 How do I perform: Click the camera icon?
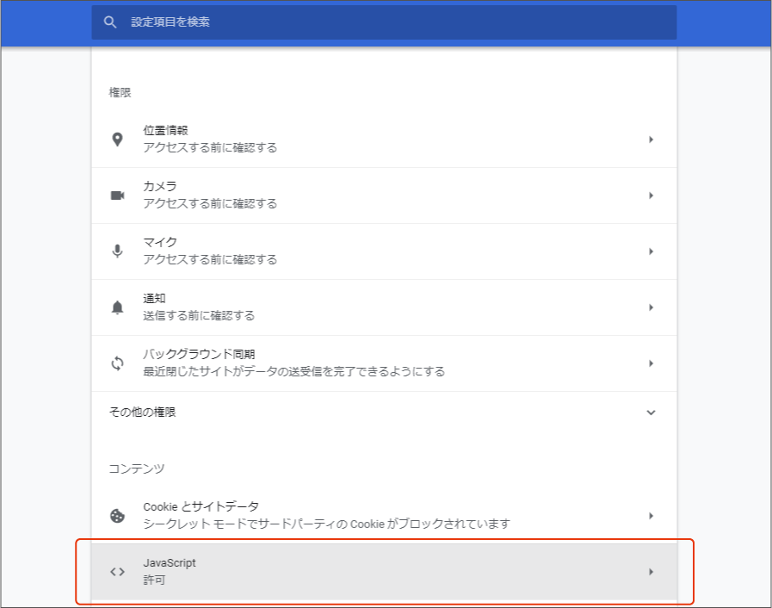117,195
